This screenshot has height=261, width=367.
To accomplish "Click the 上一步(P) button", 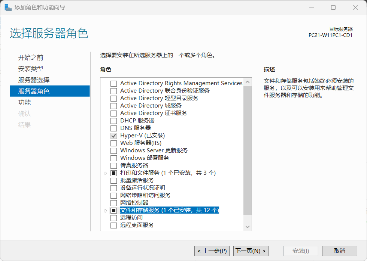I will click(x=212, y=251).
